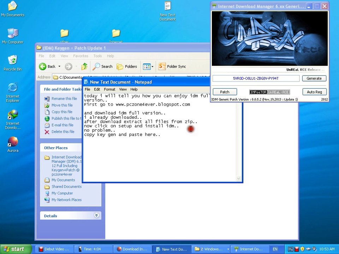This screenshot has width=339, height=254.
Task: Open Notepad Format menu
Action: pyautogui.click(x=109, y=89)
